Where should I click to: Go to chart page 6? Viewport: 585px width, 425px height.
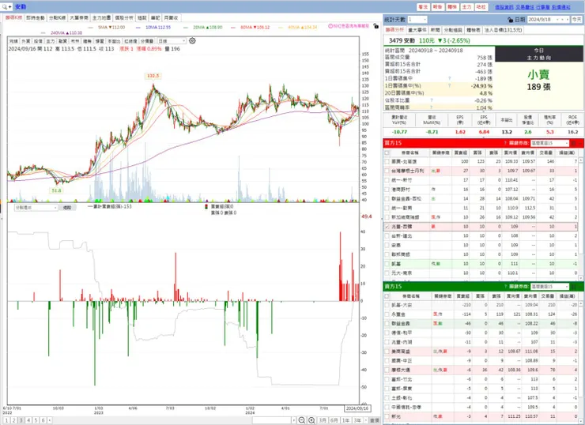[x=43, y=420]
